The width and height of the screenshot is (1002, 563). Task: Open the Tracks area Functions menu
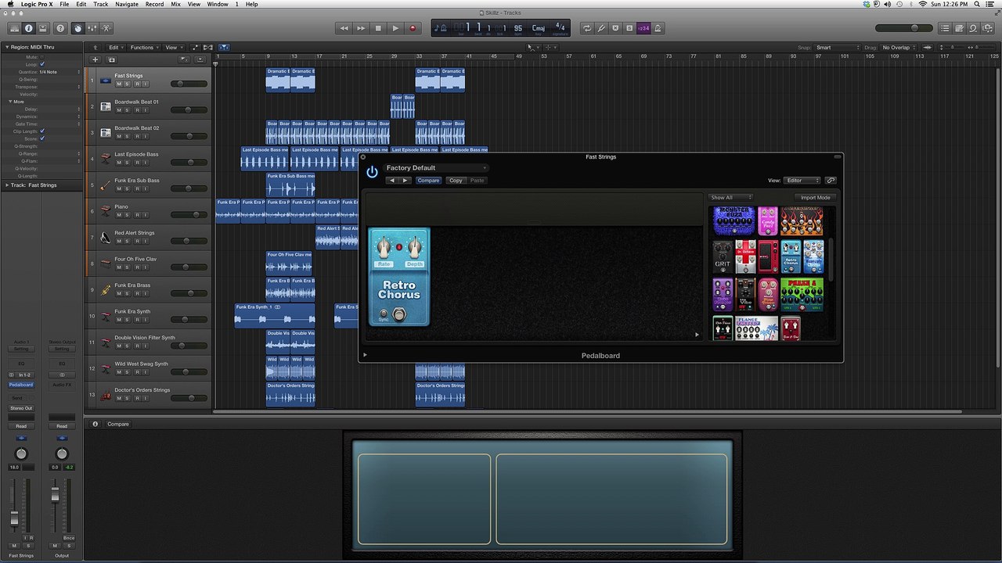144,48
